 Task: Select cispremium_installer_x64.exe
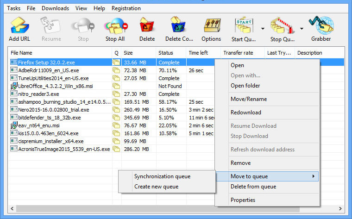[51, 141]
